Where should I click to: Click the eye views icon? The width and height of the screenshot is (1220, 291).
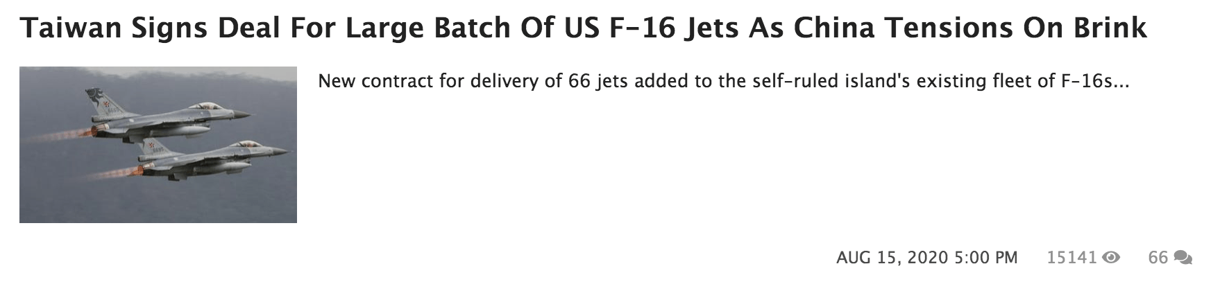click(1111, 258)
